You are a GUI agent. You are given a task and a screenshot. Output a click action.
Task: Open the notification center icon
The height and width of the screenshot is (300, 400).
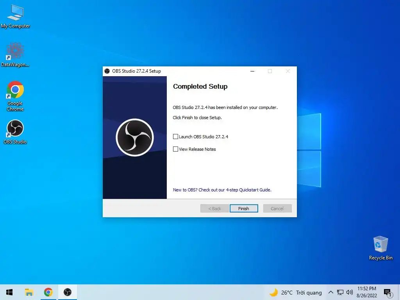[x=388, y=292]
